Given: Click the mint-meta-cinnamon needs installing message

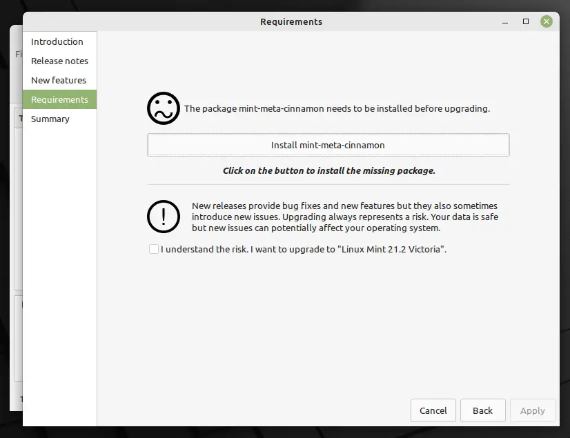Looking at the screenshot, I should tap(337, 108).
